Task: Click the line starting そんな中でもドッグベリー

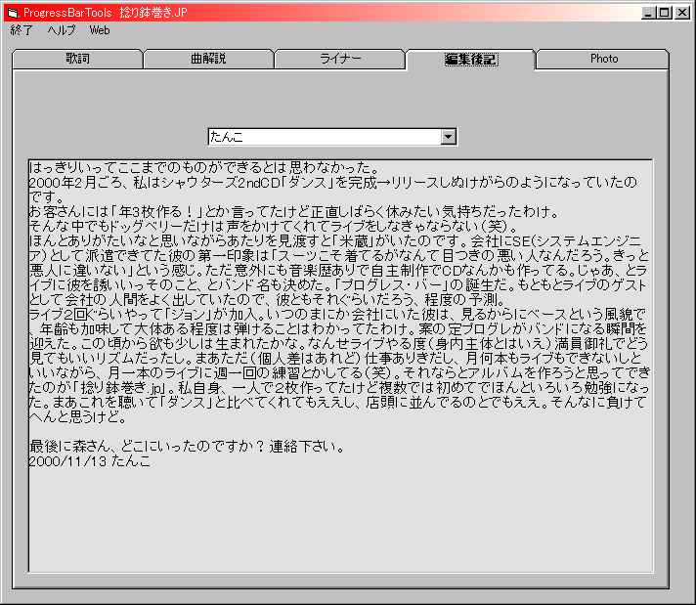Action: pyautogui.click(x=274, y=226)
